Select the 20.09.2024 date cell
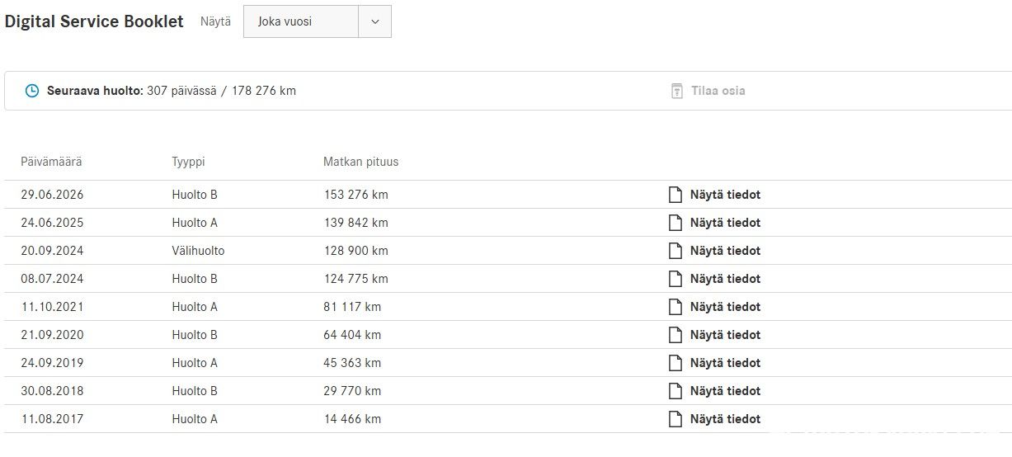 tap(52, 251)
